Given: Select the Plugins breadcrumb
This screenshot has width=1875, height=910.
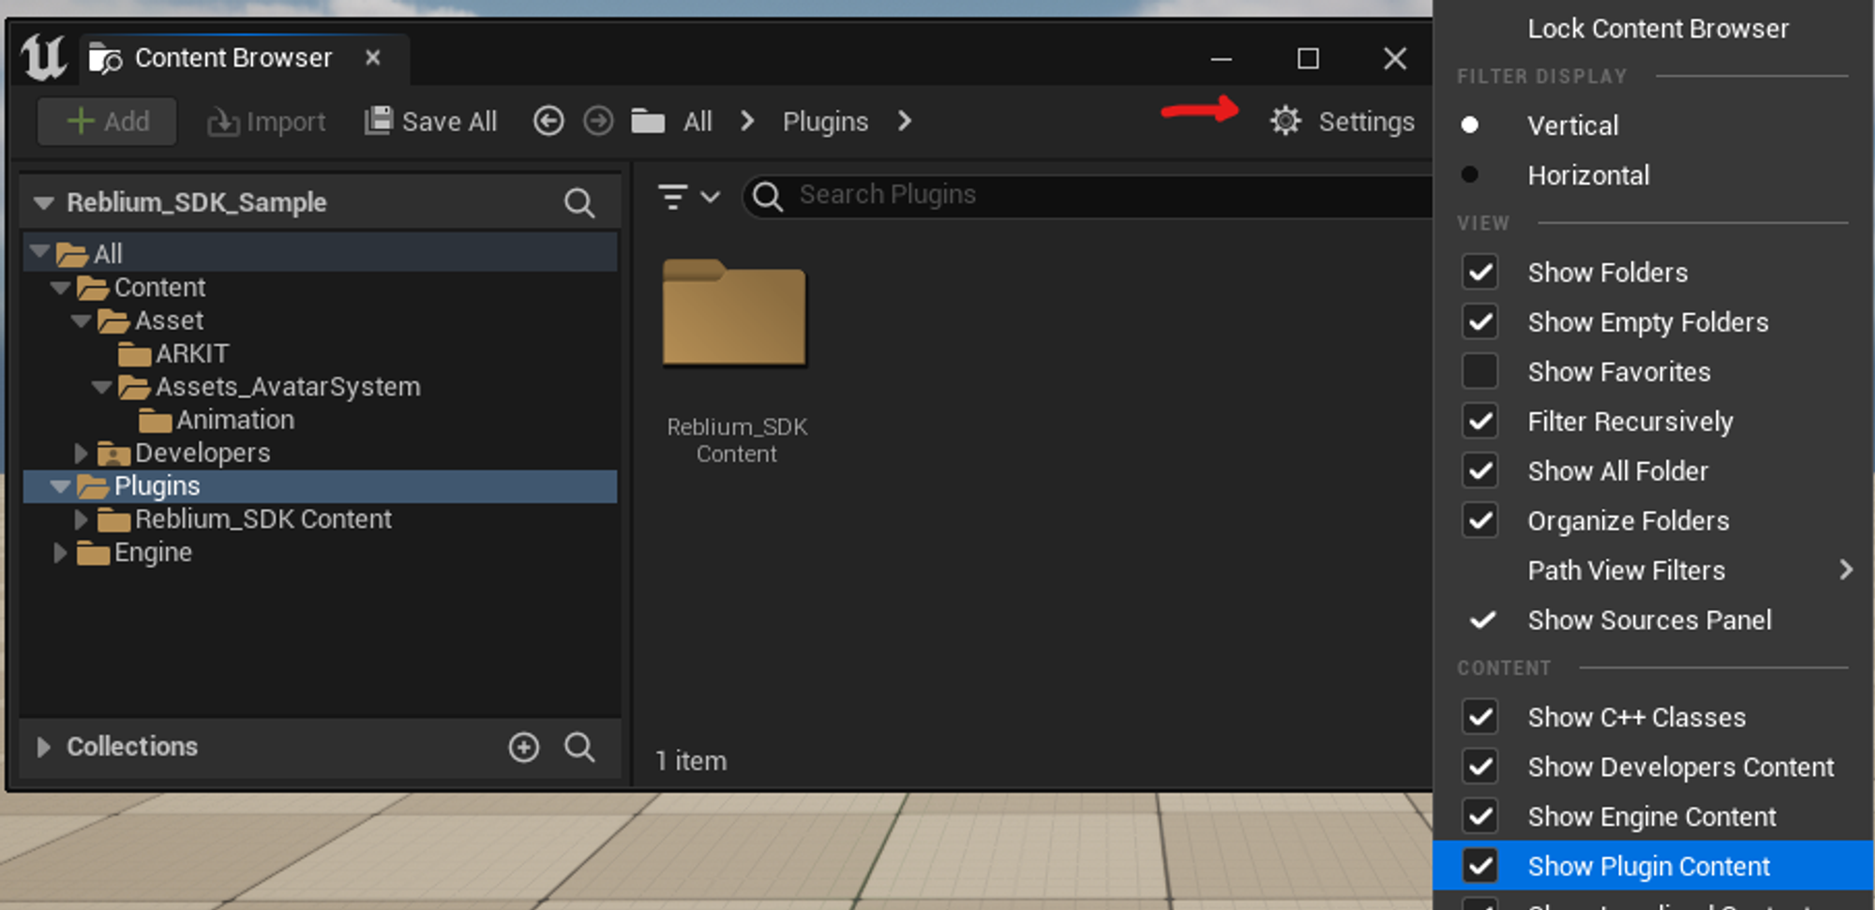Looking at the screenshot, I should click(825, 122).
